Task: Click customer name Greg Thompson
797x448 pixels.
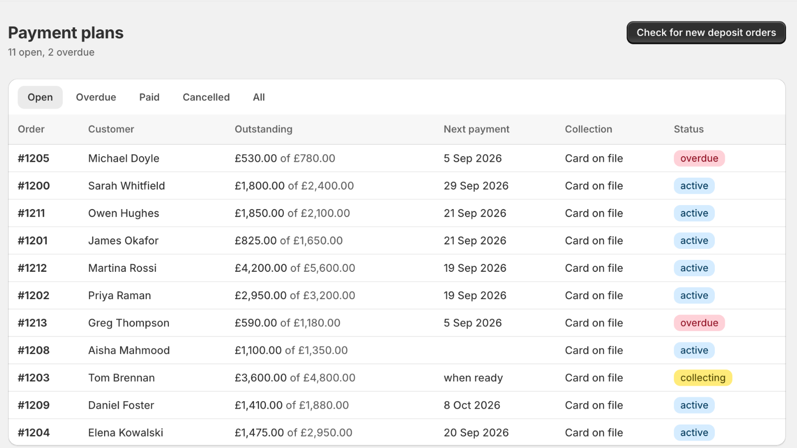Action: pyautogui.click(x=129, y=323)
